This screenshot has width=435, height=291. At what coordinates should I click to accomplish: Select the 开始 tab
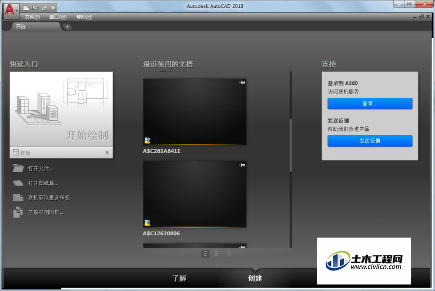click(35, 26)
